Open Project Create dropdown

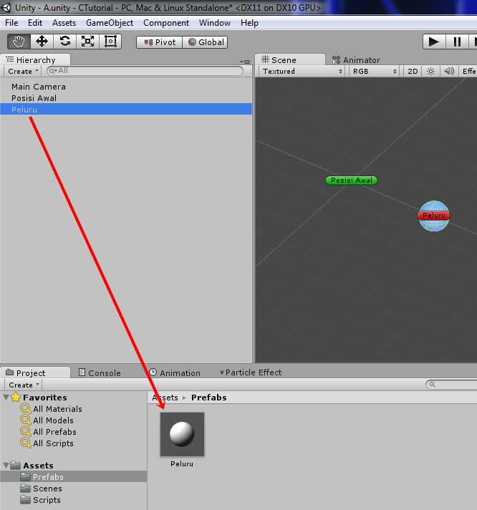point(24,385)
